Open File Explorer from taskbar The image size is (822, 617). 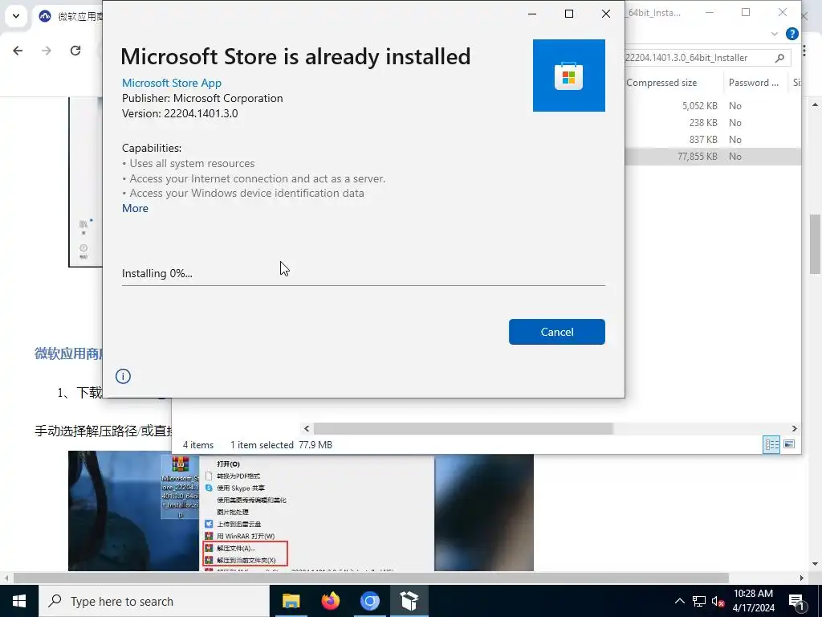(x=291, y=601)
